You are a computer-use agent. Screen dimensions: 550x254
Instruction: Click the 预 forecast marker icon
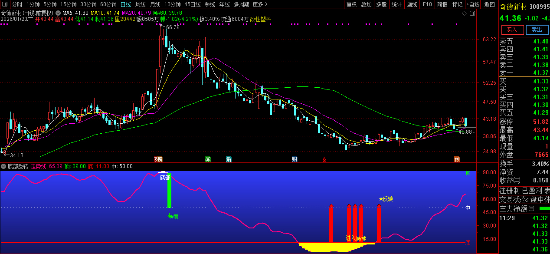point(457,159)
